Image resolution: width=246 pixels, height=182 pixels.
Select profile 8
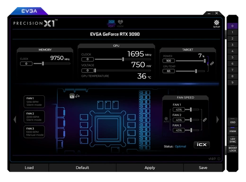click(x=232, y=76)
